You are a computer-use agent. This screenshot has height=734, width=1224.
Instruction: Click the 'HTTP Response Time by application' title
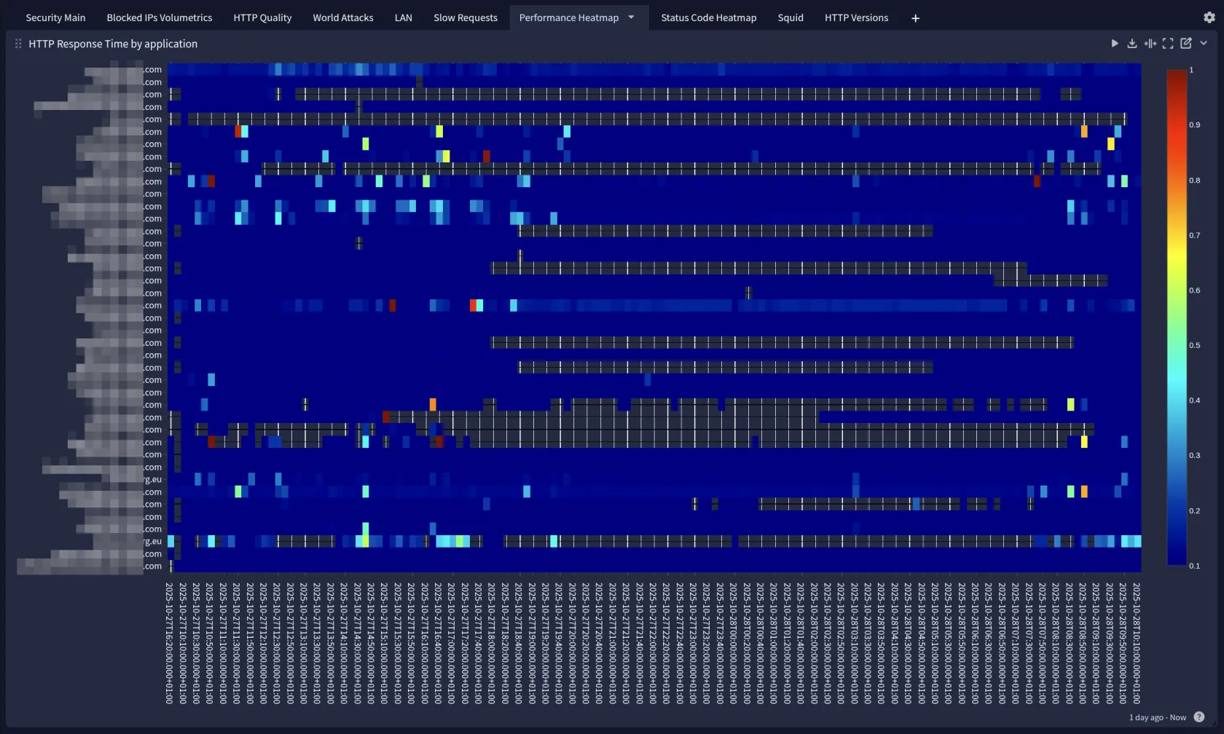click(113, 44)
